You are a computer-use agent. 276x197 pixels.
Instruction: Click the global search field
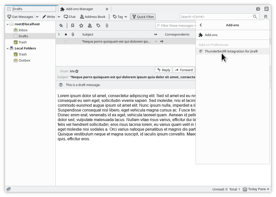pyautogui.click(x=216, y=17)
